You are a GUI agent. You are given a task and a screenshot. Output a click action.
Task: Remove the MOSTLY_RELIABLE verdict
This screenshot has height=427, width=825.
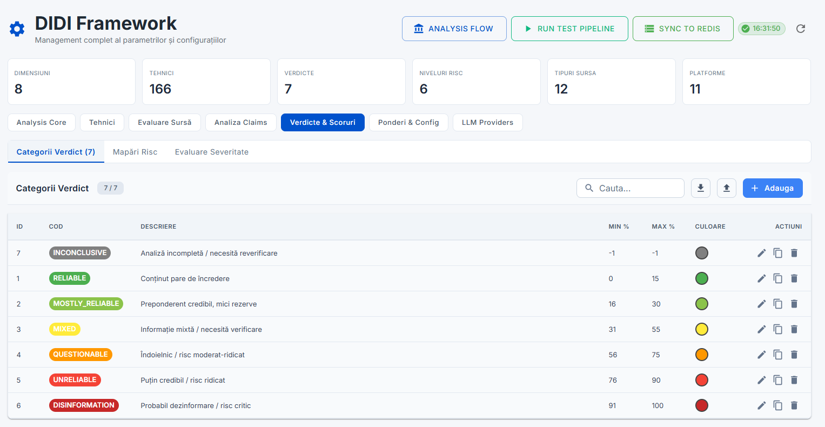(794, 304)
